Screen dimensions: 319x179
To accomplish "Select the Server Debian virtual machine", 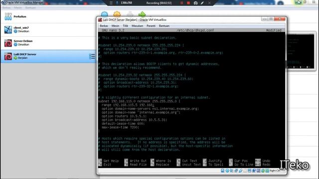I will coord(48,43).
